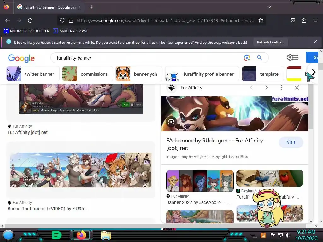323x242 pixels.
Task: View site security padlock info
Action: pyautogui.click(x=71, y=20)
